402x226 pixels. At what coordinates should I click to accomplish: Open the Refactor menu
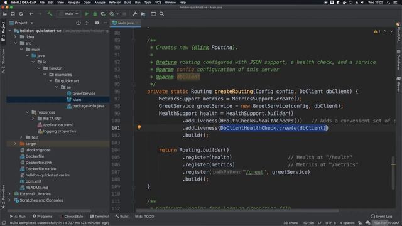(114, 3)
